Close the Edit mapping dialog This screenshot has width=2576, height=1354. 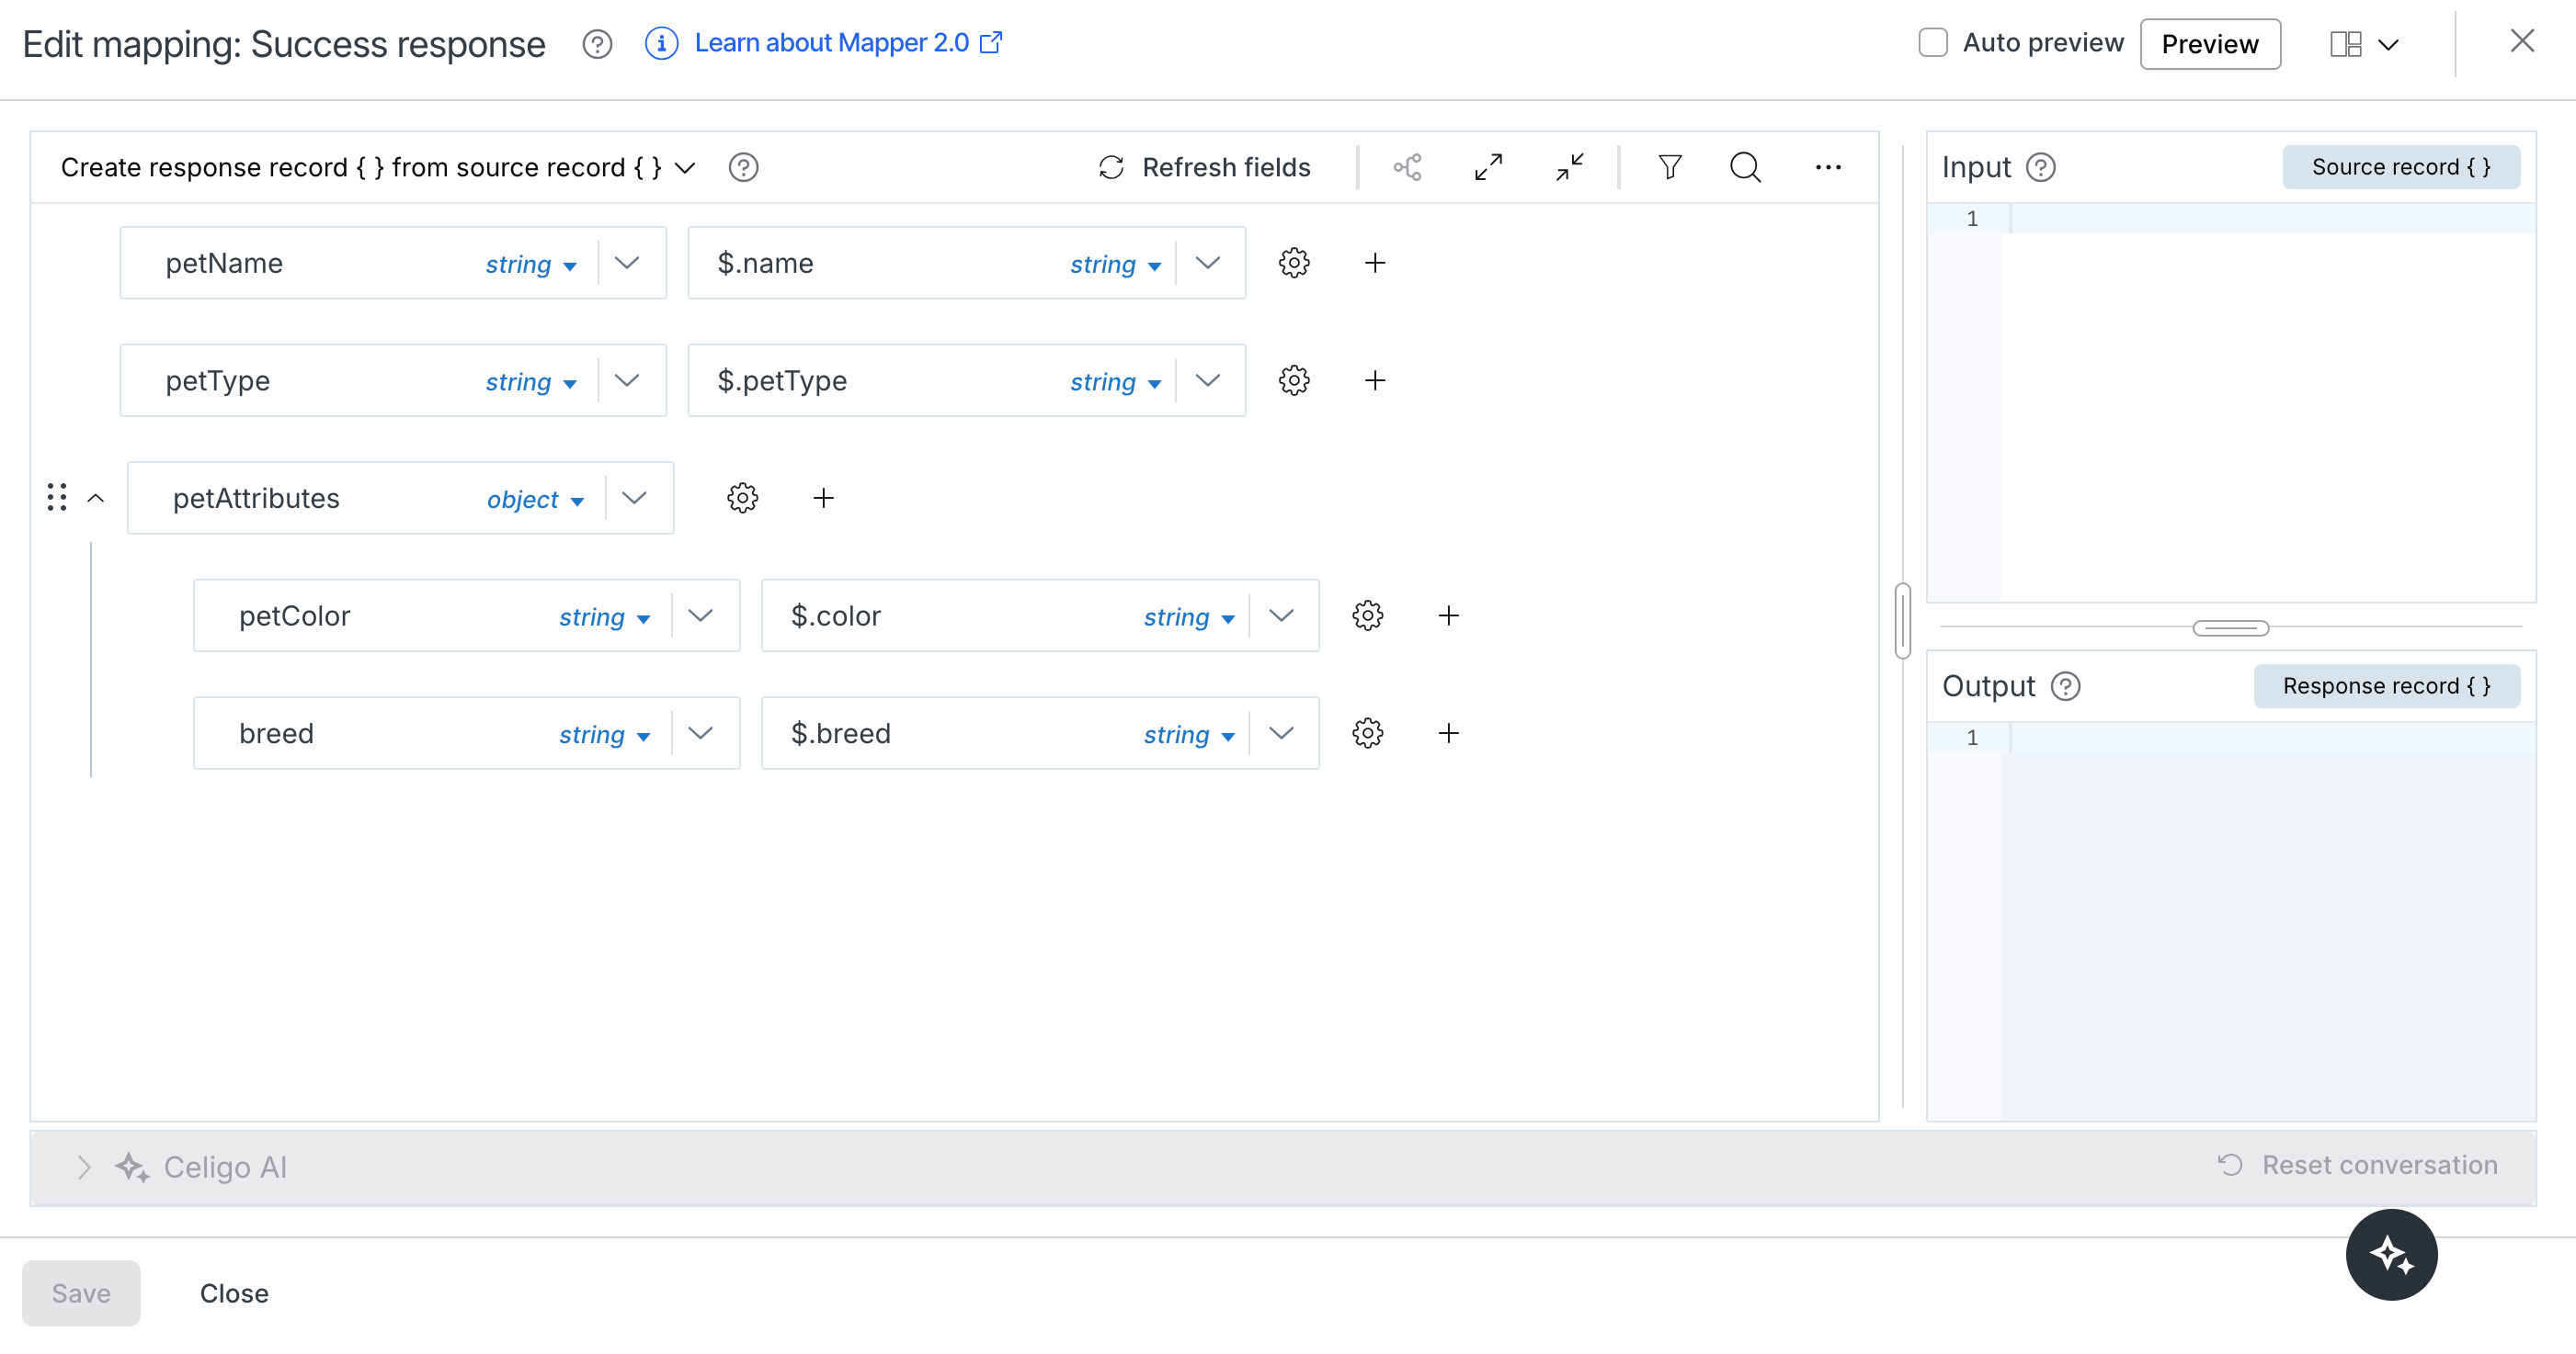pyautogui.click(x=2521, y=41)
